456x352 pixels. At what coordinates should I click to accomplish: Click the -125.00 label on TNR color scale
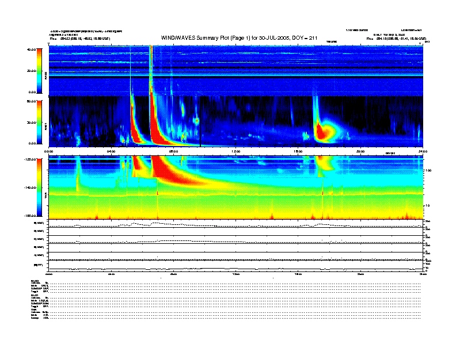(x=30, y=159)
